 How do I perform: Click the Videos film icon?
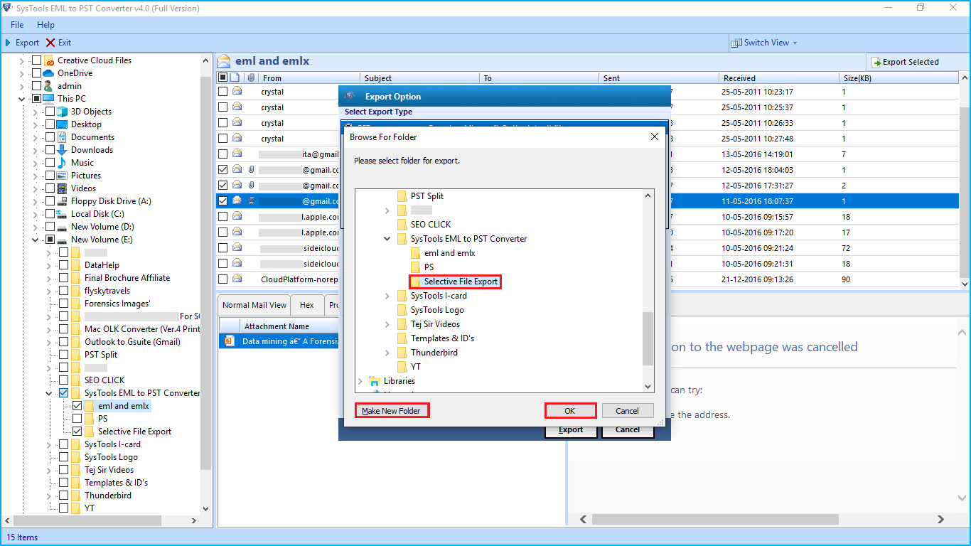63,188
